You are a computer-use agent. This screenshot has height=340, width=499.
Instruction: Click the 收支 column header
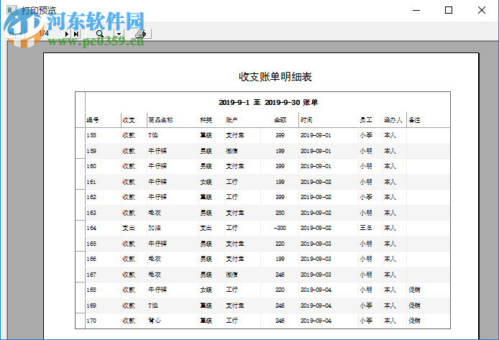[129, 120]
